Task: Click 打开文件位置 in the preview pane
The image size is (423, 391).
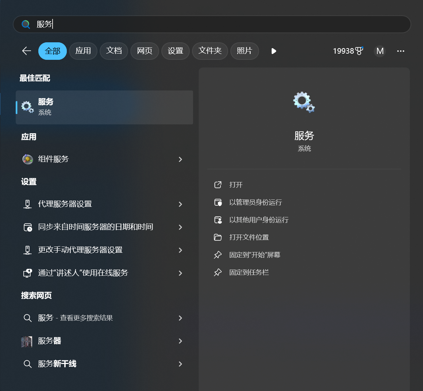Action: 249,237
